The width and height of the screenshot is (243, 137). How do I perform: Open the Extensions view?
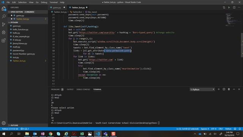pos(4,40)
